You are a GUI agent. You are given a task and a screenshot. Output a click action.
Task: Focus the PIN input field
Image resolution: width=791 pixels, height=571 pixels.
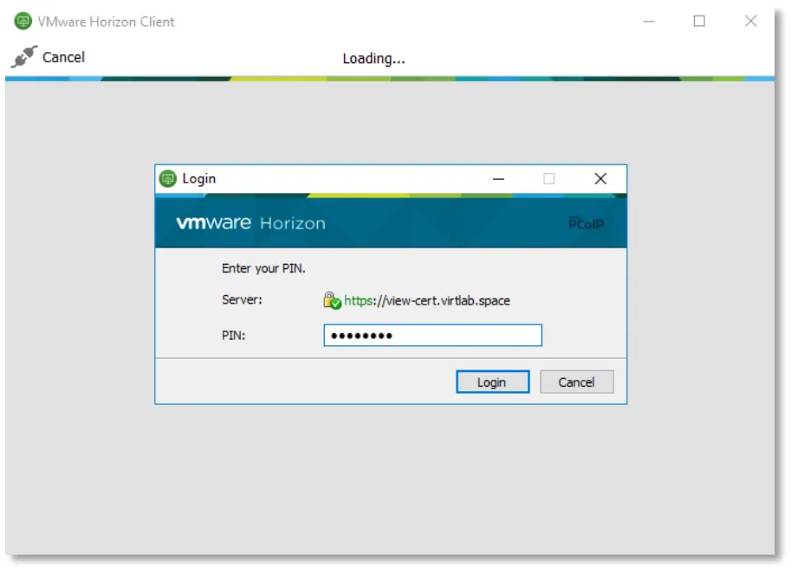(433, 336)
